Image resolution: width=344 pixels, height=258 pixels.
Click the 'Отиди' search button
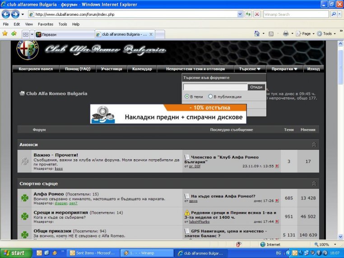256,87
